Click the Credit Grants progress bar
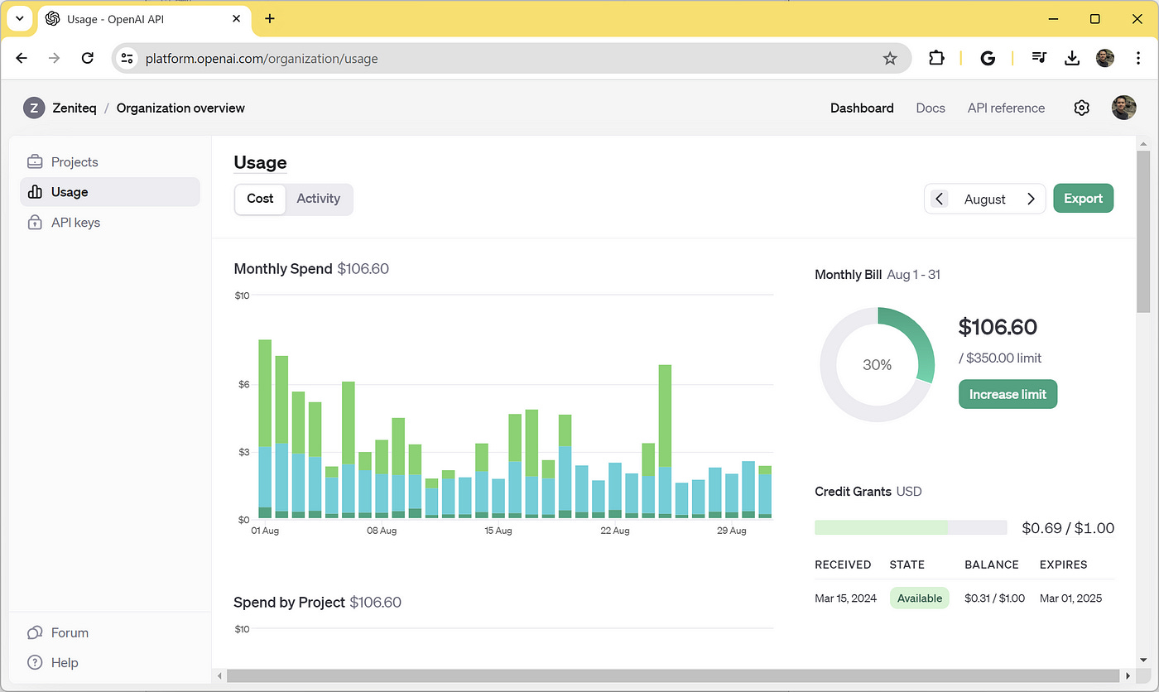The width and height of the screenshot is (1159, 692). coord(911,527)
